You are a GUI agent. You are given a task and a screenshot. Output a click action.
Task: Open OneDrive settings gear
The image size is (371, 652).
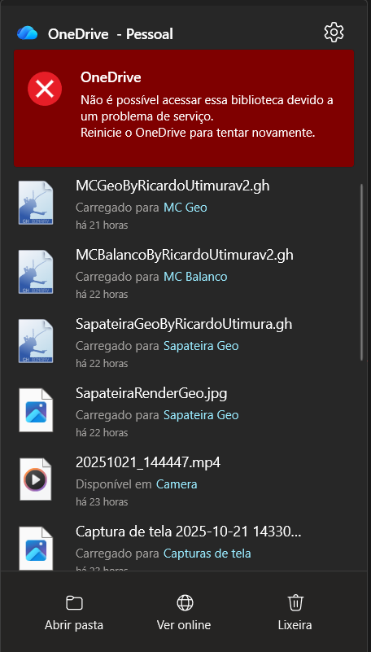pos(334,33)
